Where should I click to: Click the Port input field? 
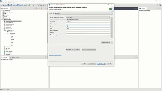coord(88,28)
